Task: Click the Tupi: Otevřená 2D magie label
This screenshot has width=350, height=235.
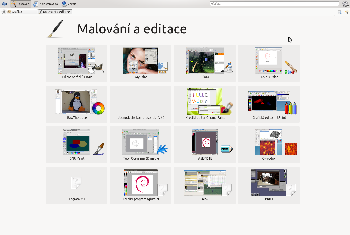Action: 141,158
